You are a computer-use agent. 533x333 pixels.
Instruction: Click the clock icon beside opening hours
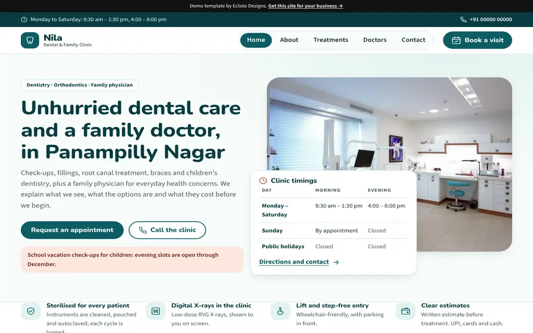(x=24, y=20)
